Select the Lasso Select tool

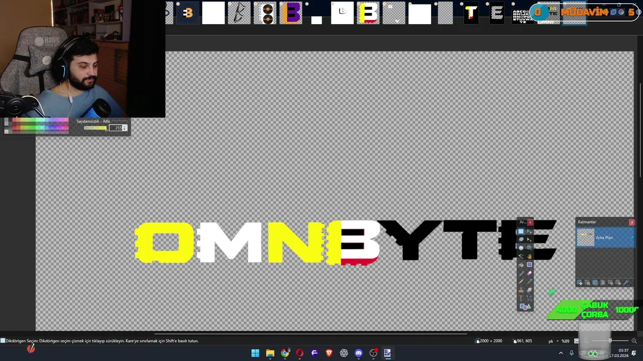click(x=521, y=240)
